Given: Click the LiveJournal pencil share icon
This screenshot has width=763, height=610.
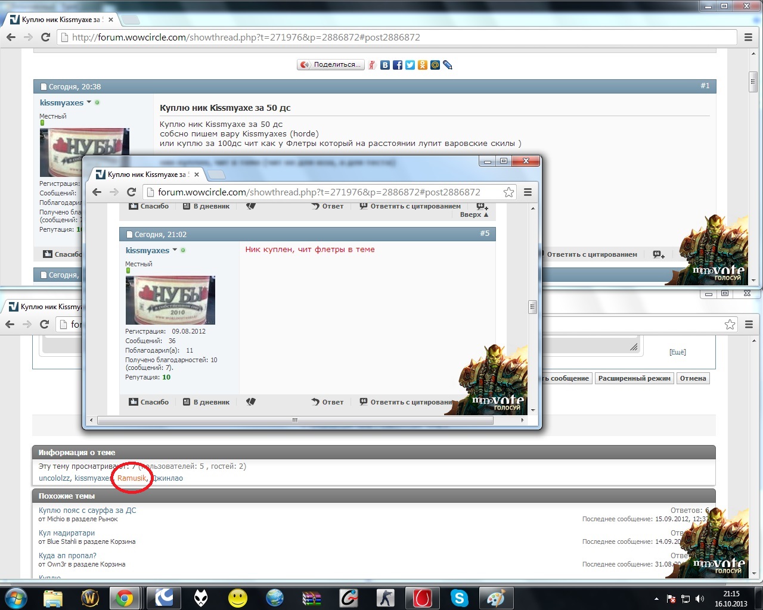Looking at the screenshot, I should coord(448,65).
